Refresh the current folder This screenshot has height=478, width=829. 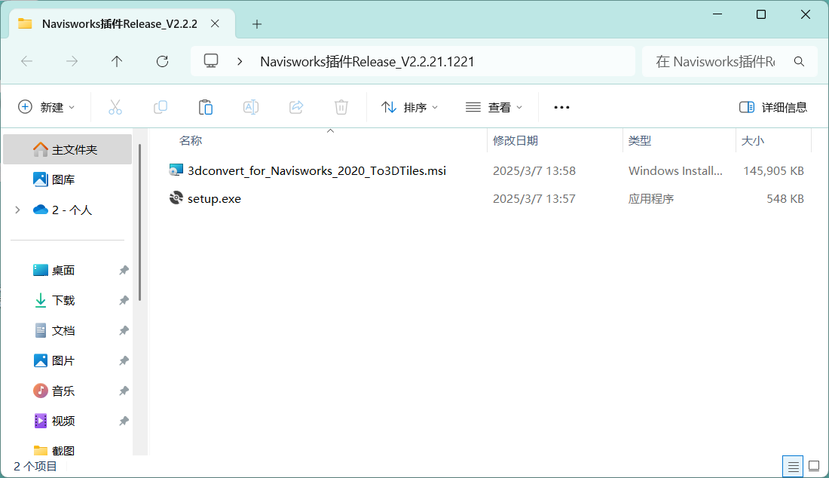[x=162, y=61]
